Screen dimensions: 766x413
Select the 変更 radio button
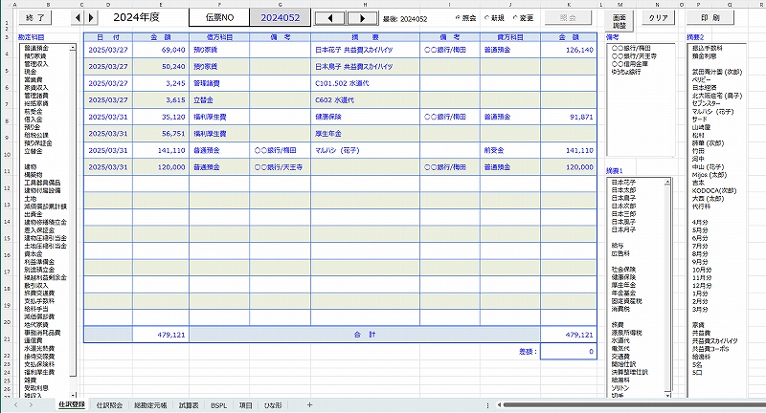517,18
